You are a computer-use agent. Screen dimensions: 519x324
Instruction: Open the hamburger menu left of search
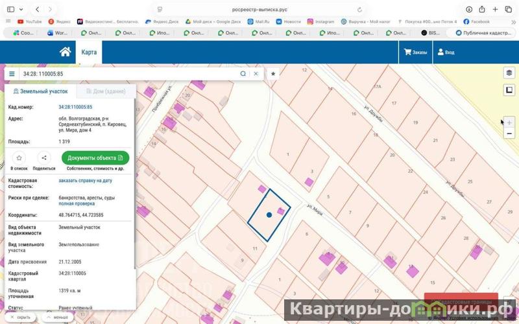tap(12, 74)
